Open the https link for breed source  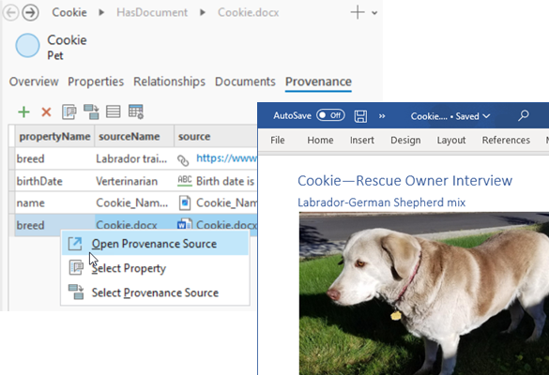point(226,158)
